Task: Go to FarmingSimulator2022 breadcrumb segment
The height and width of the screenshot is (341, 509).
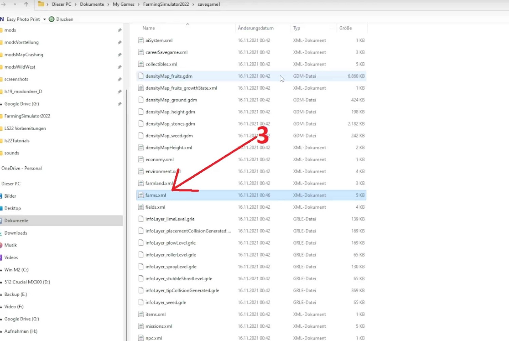Action: tap(166, 4)
